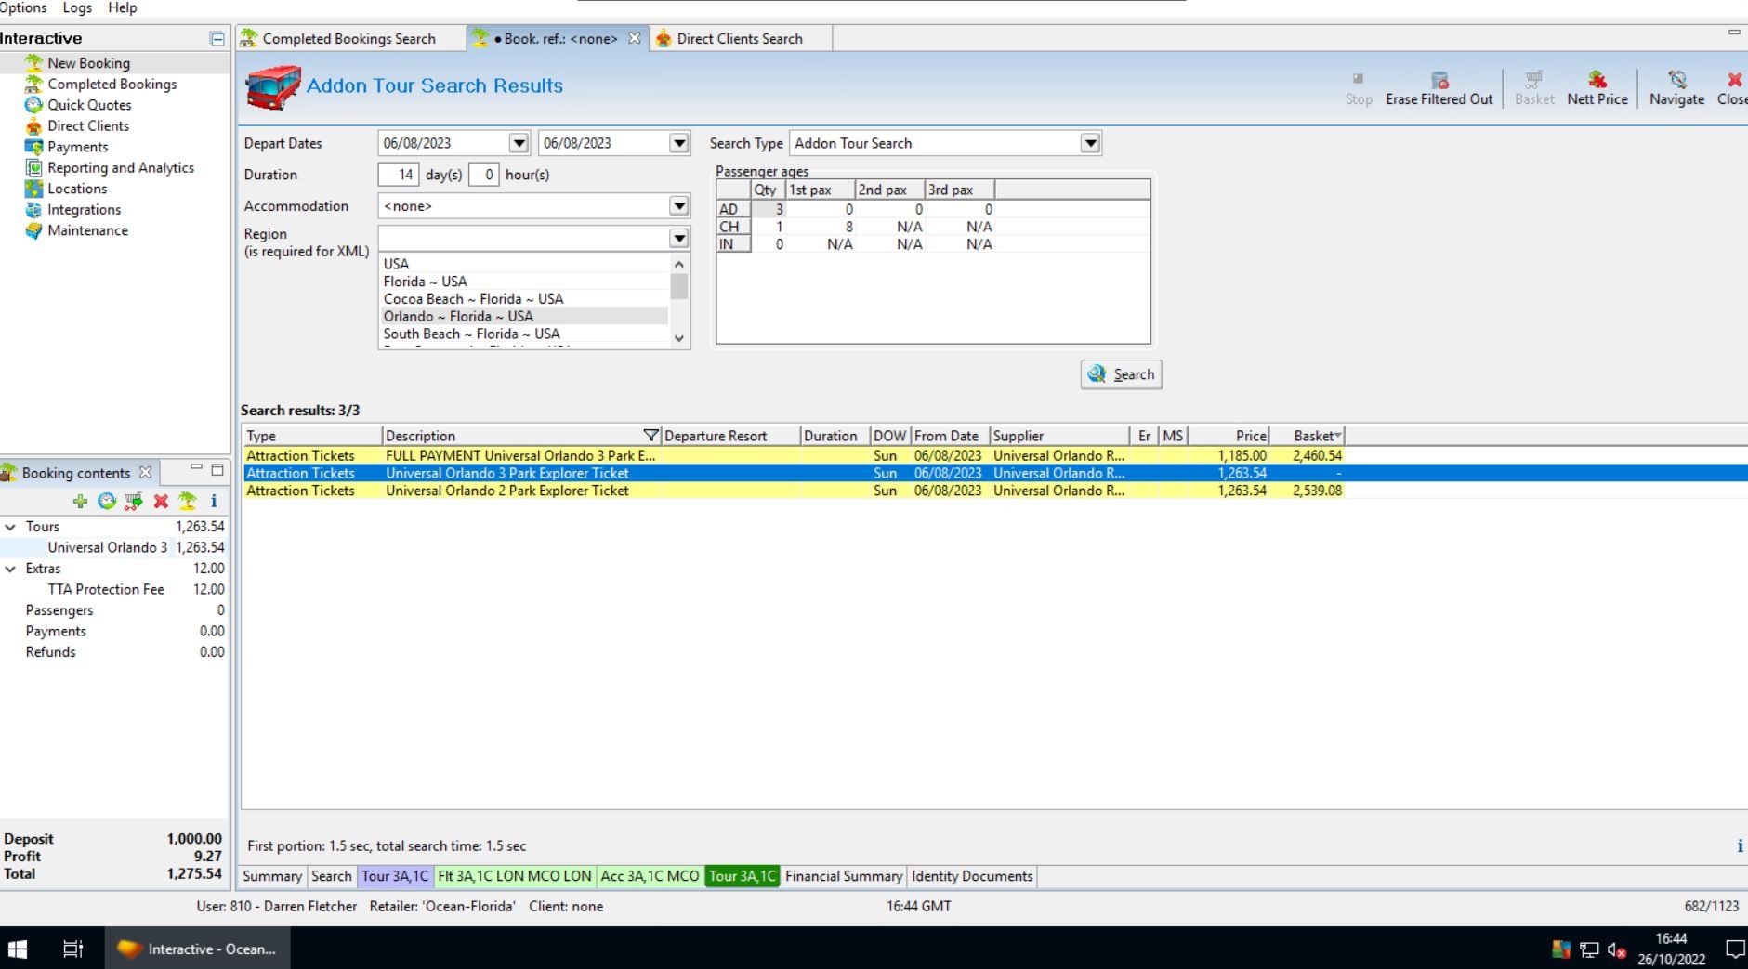This screenshot has width=1748, height=969.
Task: Click the blue info icon in Booking contents
Action: (214, 502)
